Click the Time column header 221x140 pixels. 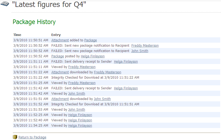click(x=17, y=35)
